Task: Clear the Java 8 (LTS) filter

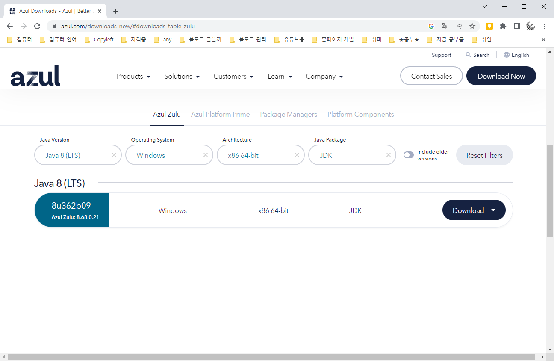Action: pos(114,155)
